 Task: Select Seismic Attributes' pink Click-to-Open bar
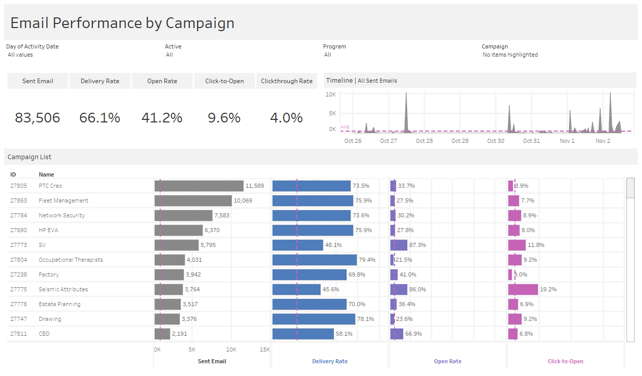click(523, 289)
